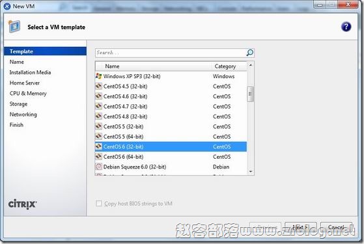Viewport: 364px width, 244px height.
Task: Open the Storage wizard step
Action: click(18, 104)
